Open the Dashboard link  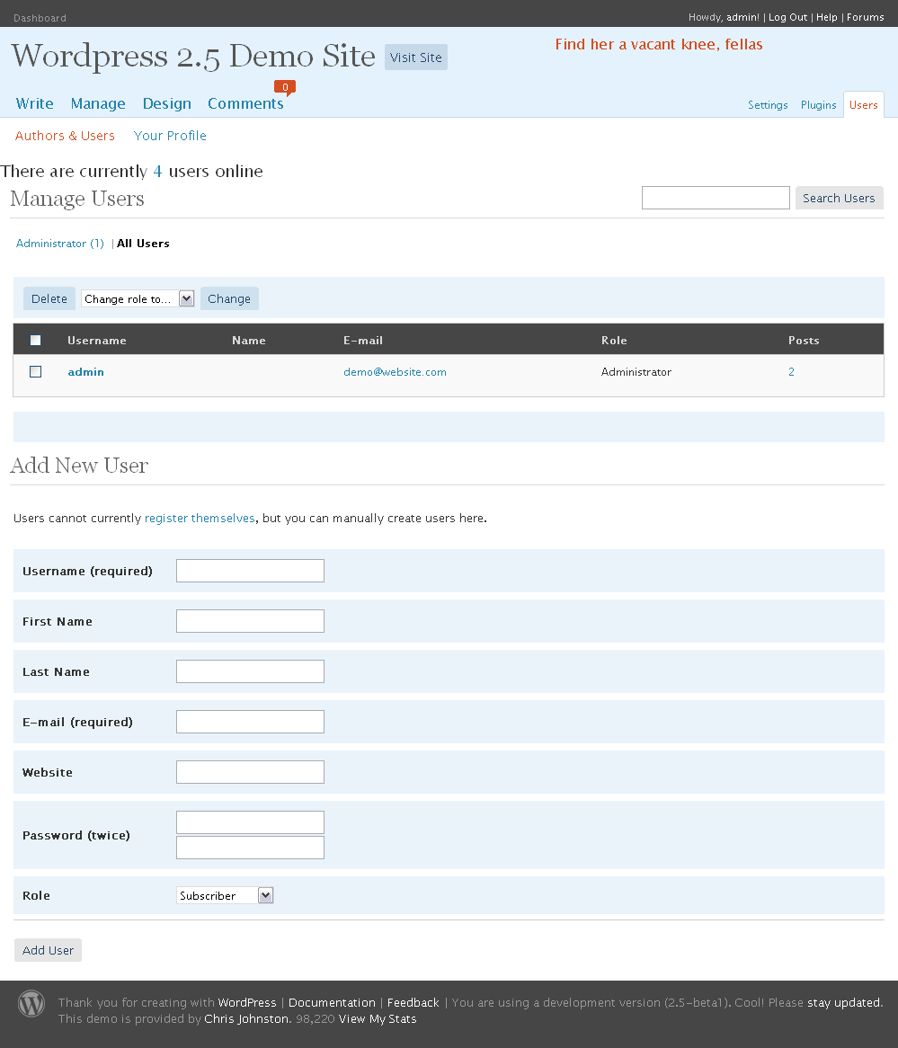(40, 18)
